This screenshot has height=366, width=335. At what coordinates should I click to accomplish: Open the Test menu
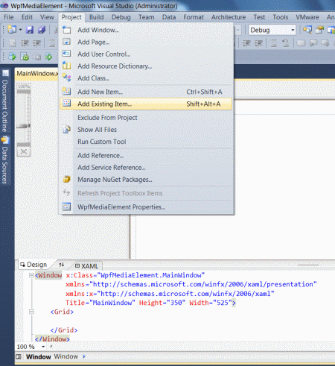[259, 17]
